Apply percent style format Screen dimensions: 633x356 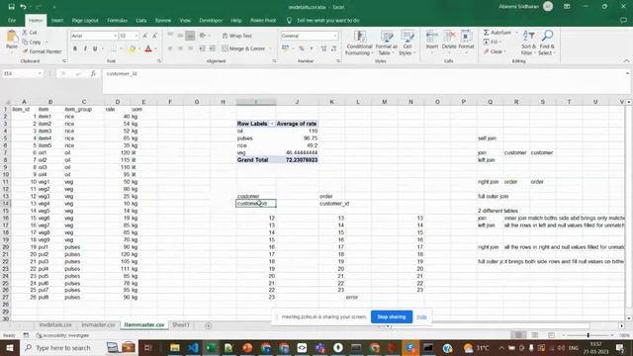tap(301, 48)
